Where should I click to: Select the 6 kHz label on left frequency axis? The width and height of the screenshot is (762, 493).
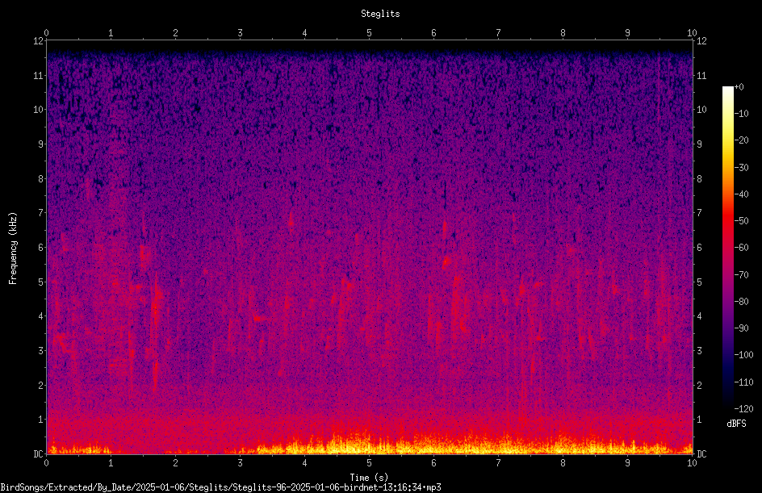pyautogui.click(x=40, y=247)
